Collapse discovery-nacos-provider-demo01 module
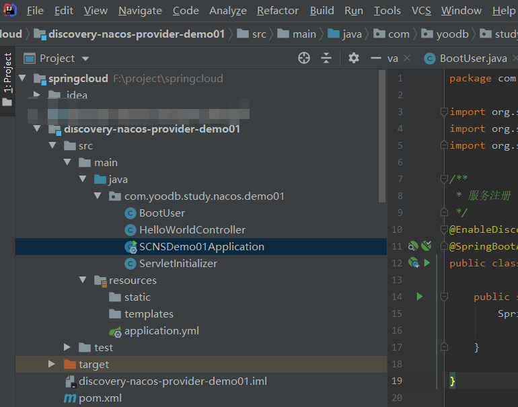The image size is (518, 407). pyautogui.click(x=37, y=128)
